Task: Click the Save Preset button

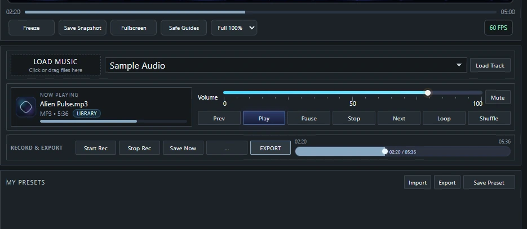Action: click(489, 182)
